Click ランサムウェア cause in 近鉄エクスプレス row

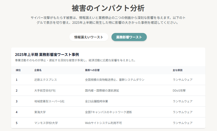[182, 80]
